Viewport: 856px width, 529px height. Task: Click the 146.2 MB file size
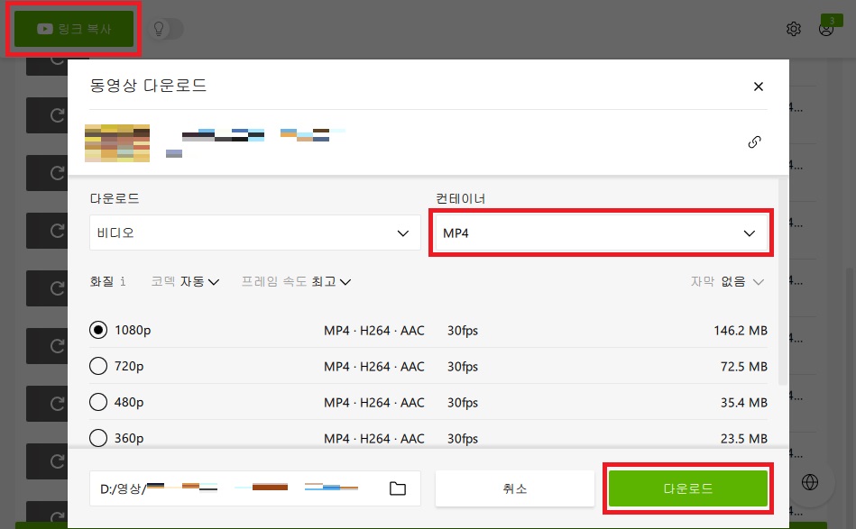pyautogui.click(x=741, y=331)
